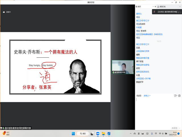Click the swap arrows tray icon
This screenshot has width=182, height=137.
[x=139, y=134]
